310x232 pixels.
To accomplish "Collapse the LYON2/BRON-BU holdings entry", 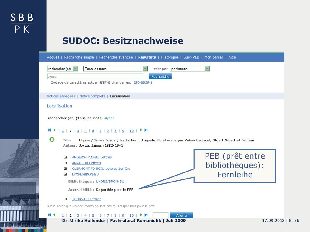I will click(65, 174).
